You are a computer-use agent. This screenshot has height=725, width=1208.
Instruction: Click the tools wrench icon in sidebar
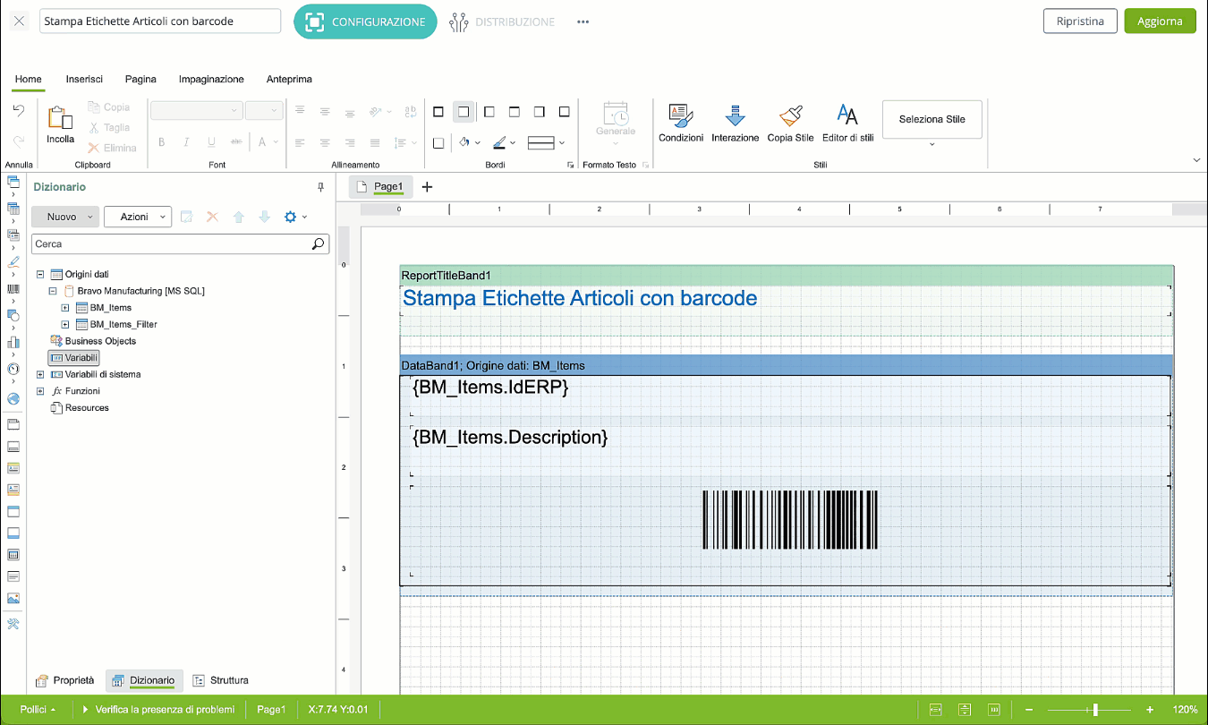pos(13,624)
